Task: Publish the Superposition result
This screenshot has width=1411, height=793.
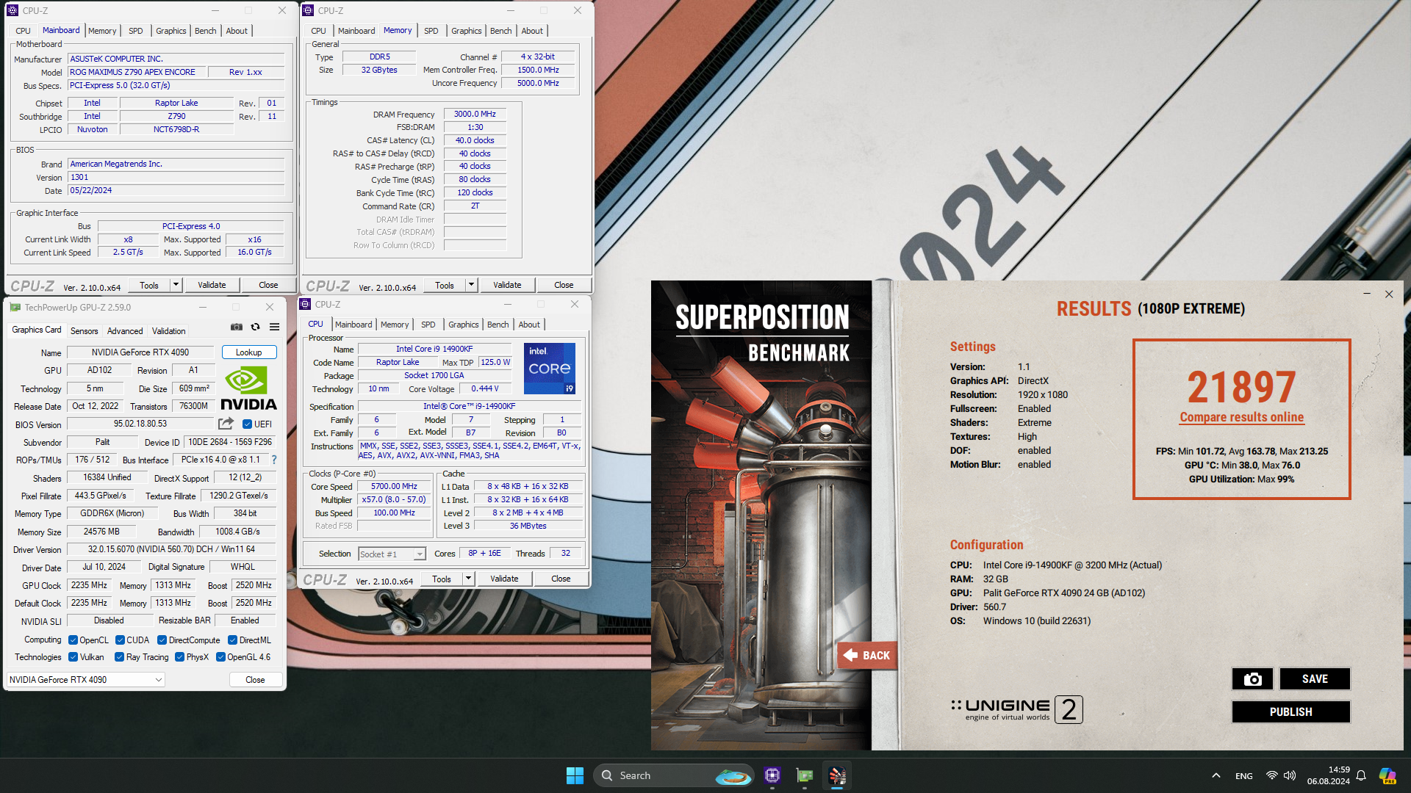Action: (1291, 711)
